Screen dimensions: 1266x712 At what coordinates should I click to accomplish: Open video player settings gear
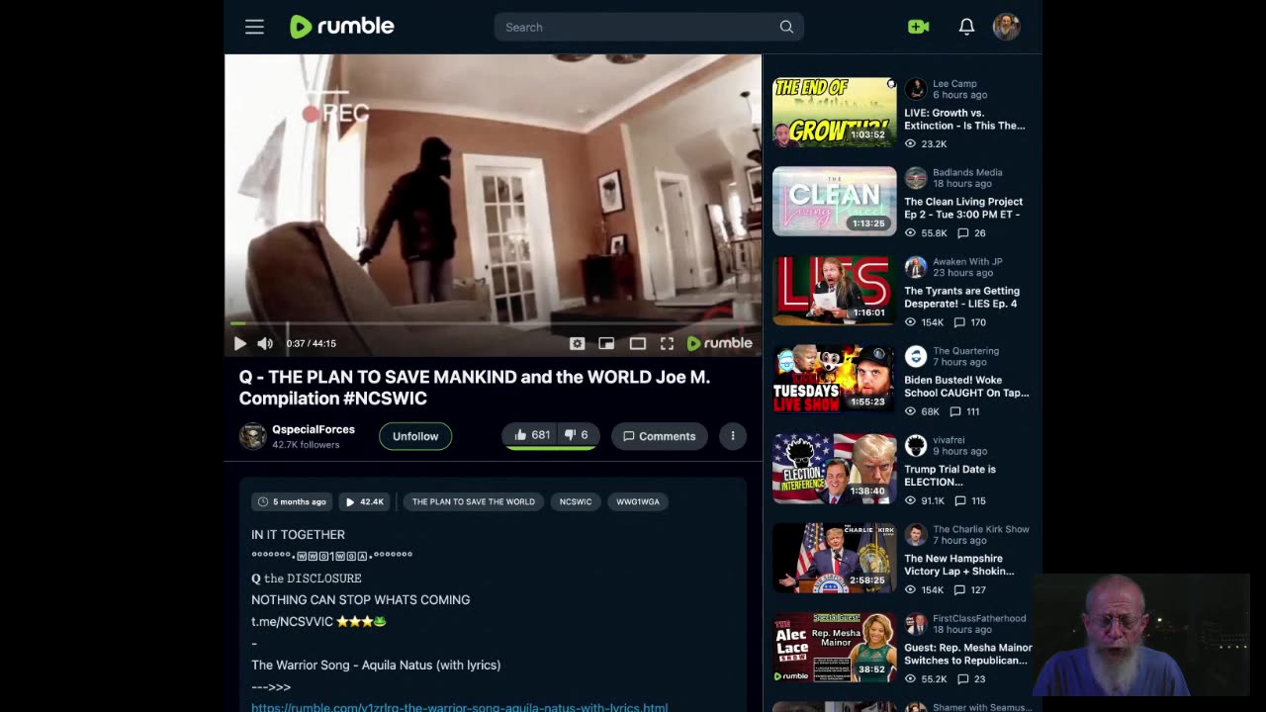577,343
